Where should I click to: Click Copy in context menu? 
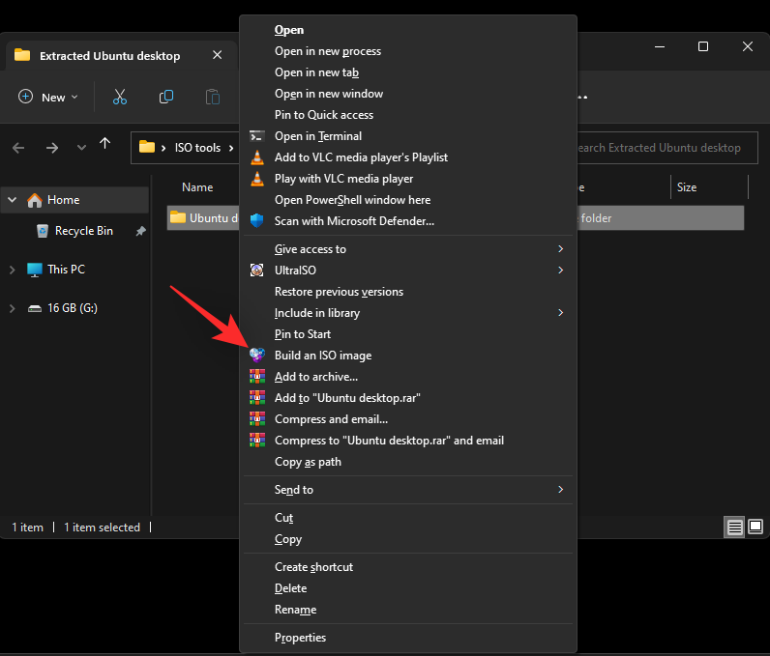tap(408, 539)
